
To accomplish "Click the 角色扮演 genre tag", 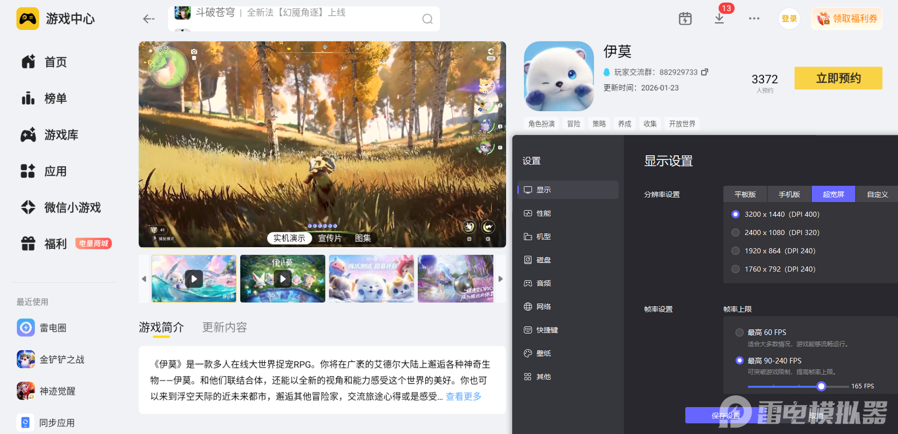I will pos(542,124).
